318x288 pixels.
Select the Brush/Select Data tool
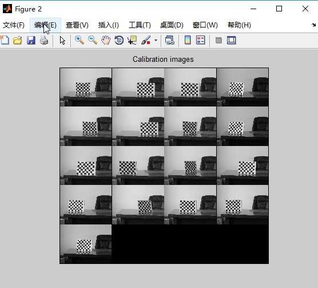pyautogui.click(x=146, y=40)
